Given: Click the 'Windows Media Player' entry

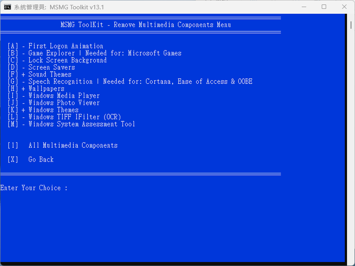Looking at the screenshot, I should (54, 96).
